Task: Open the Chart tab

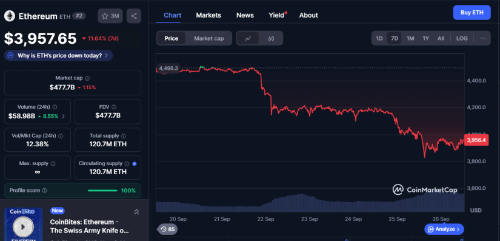Action: (x=173, y=15)
